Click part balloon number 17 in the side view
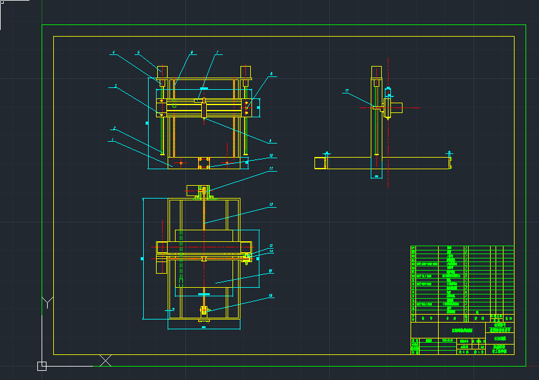This screenshot has height=380, width=539. 346,90
